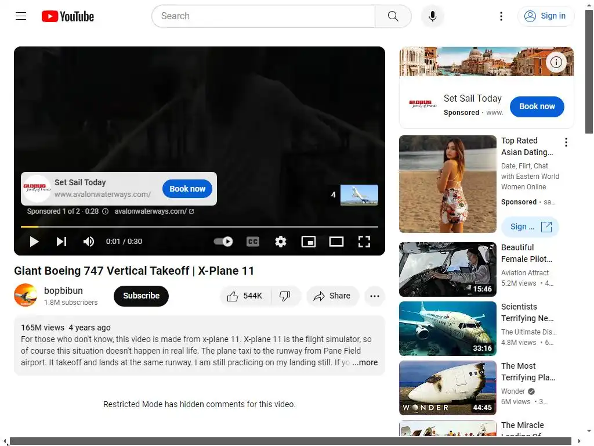Image resolution: width=594 pixels, height=446 pixels.
Task: Click Scientists Terrifying Ne... title
Action: [x=527, y=312]
